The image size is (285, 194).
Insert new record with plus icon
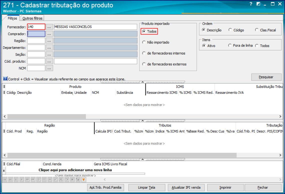(x=39, y=180)
